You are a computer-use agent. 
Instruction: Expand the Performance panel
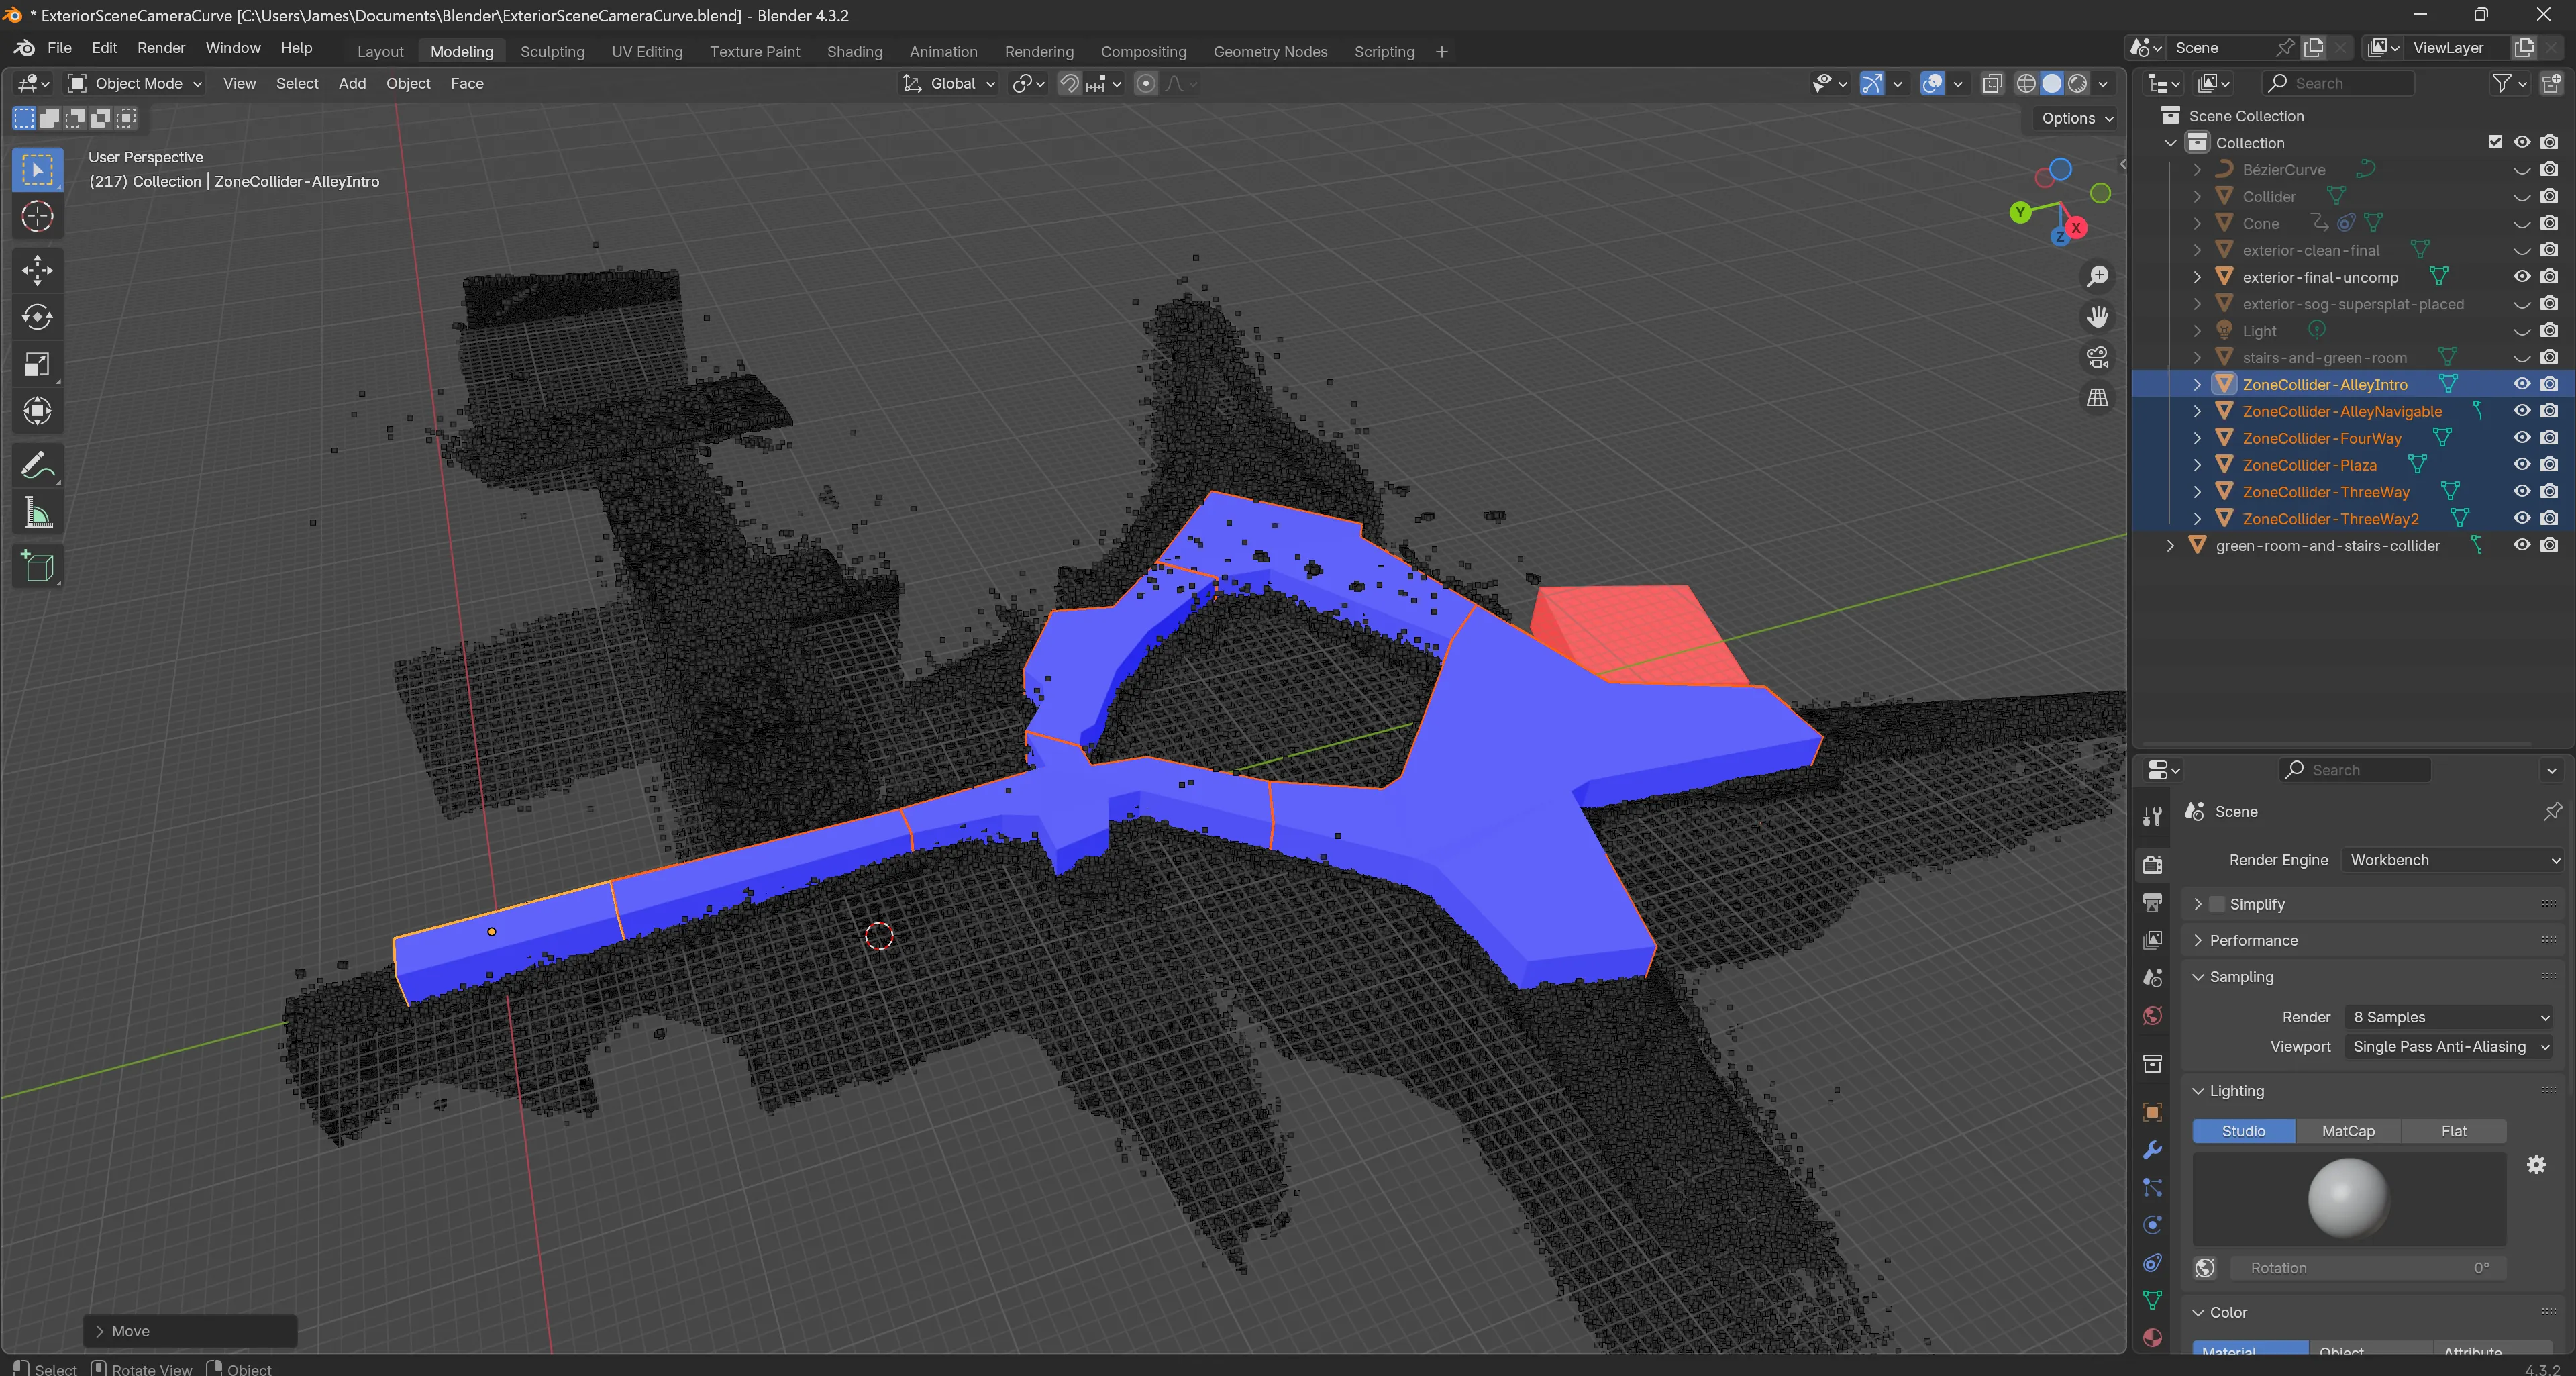(x=2253, y=940)
